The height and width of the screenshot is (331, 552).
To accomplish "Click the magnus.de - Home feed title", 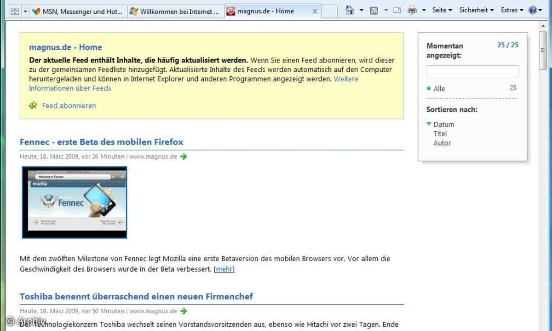I will 65,47.
